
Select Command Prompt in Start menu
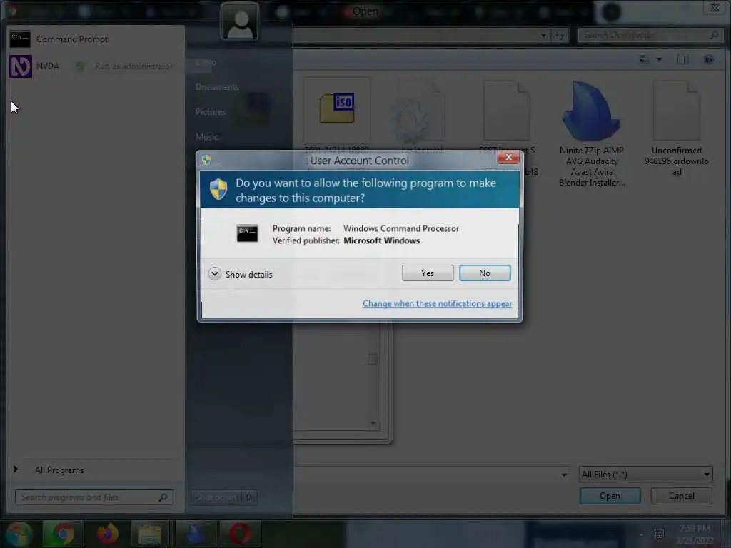coord(95,39)
